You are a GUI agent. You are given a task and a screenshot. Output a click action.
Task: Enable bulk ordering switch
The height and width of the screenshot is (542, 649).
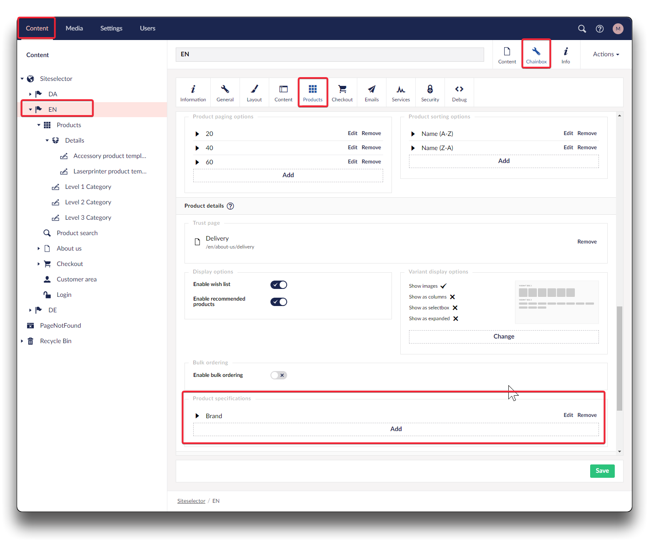pyautogui.click(x=279, y=375)
